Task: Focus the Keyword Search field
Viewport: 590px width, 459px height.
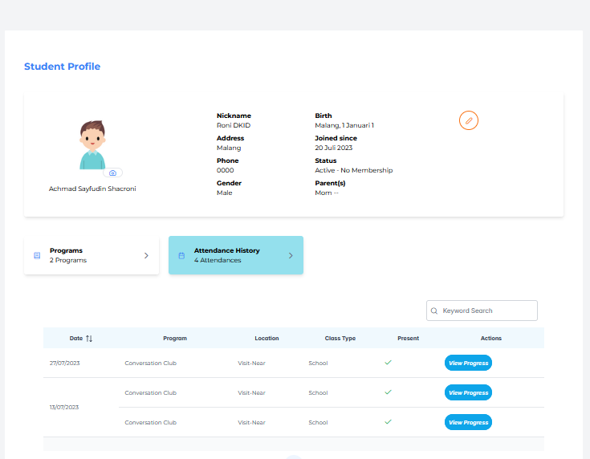Action: [482, 311]
